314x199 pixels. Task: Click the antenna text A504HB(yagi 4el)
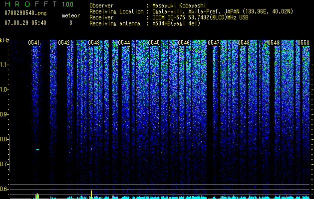(176, 23)
